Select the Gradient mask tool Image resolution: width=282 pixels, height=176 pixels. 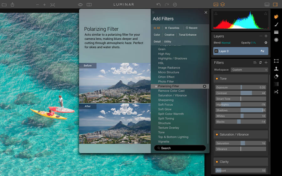tap(276, 32)
